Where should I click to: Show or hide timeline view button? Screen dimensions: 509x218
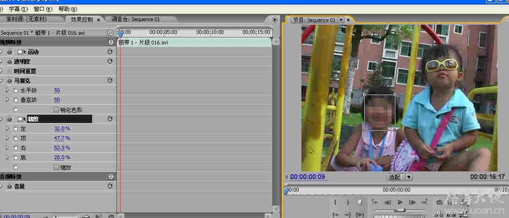110,32
